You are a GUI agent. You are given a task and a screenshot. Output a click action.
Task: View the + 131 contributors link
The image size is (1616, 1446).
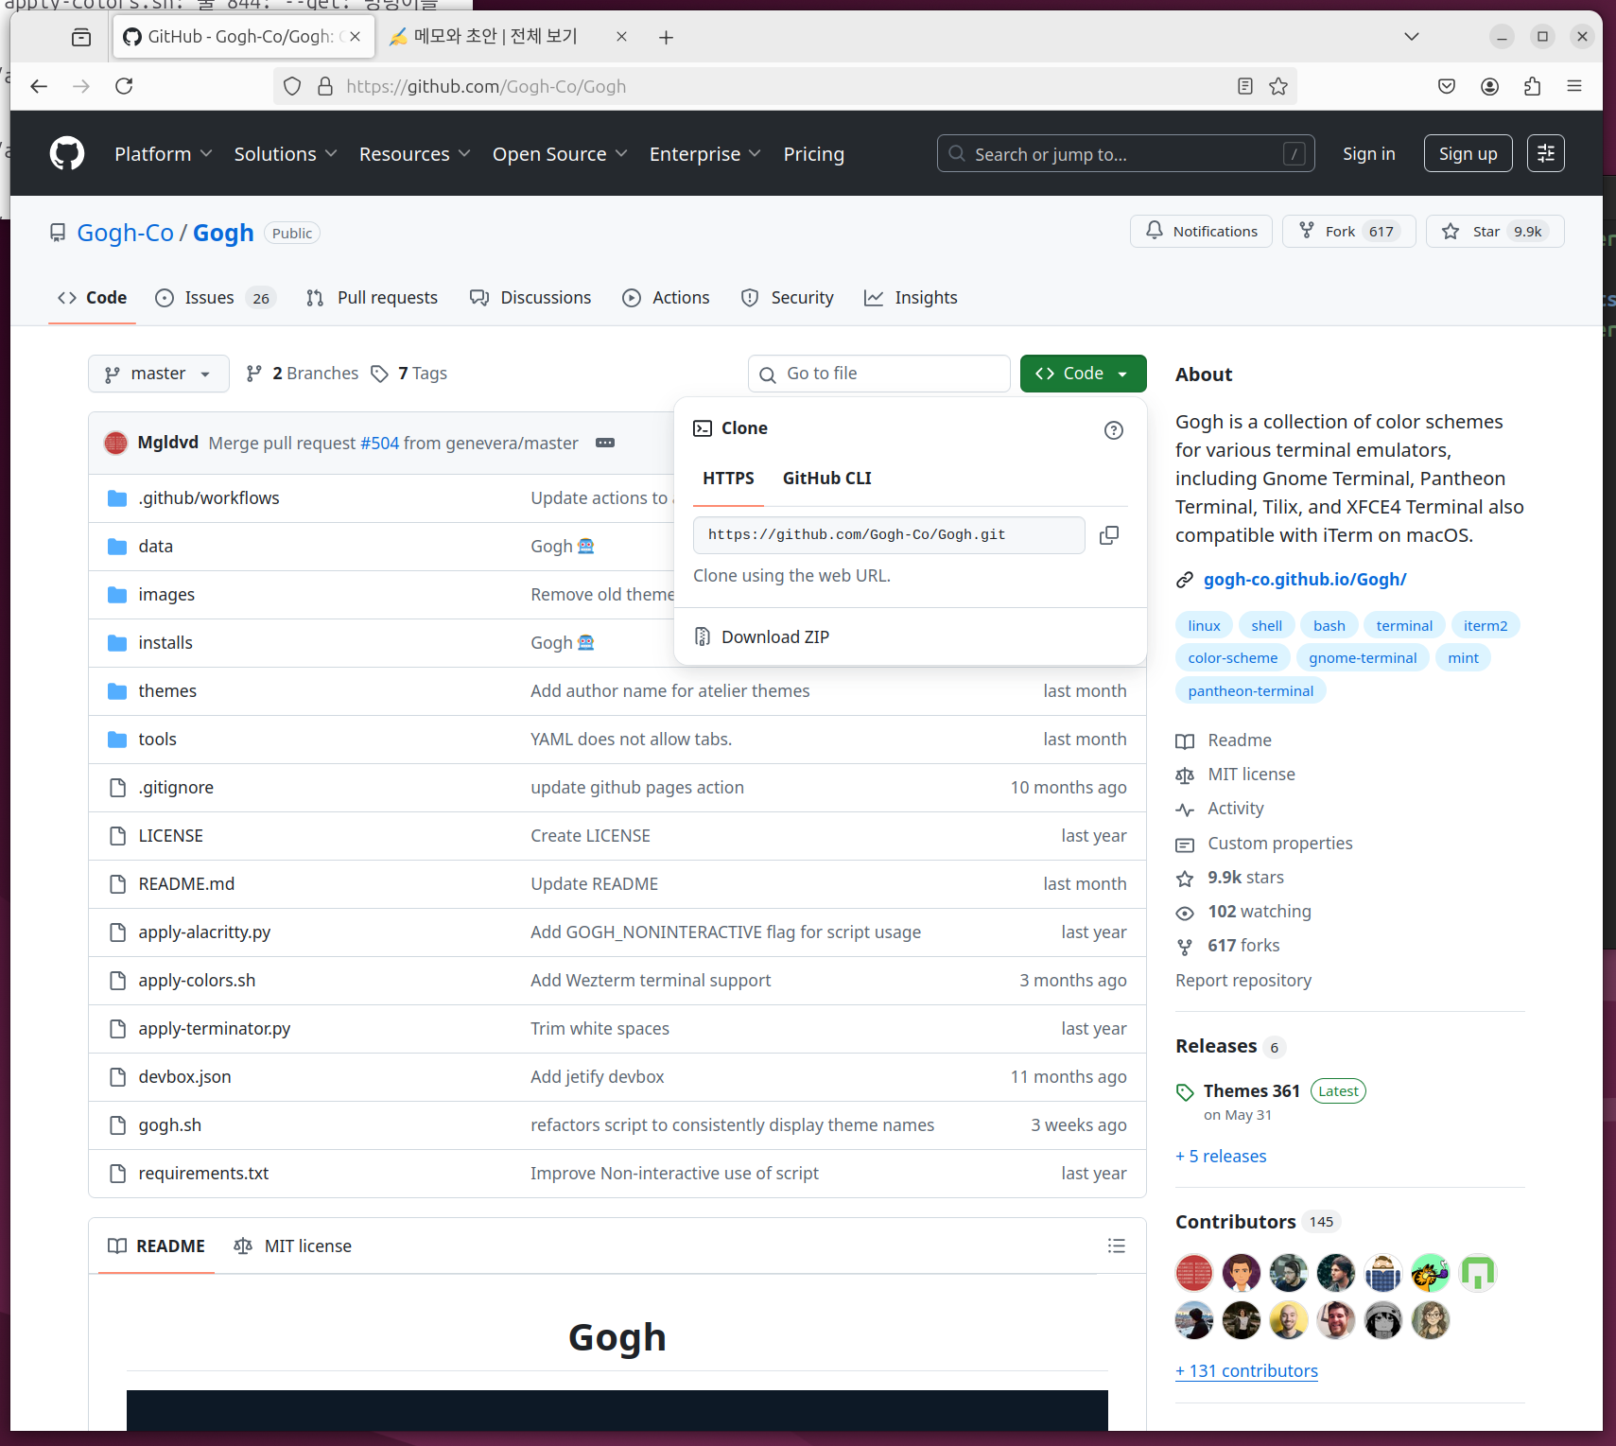tap(1246, 1371)
